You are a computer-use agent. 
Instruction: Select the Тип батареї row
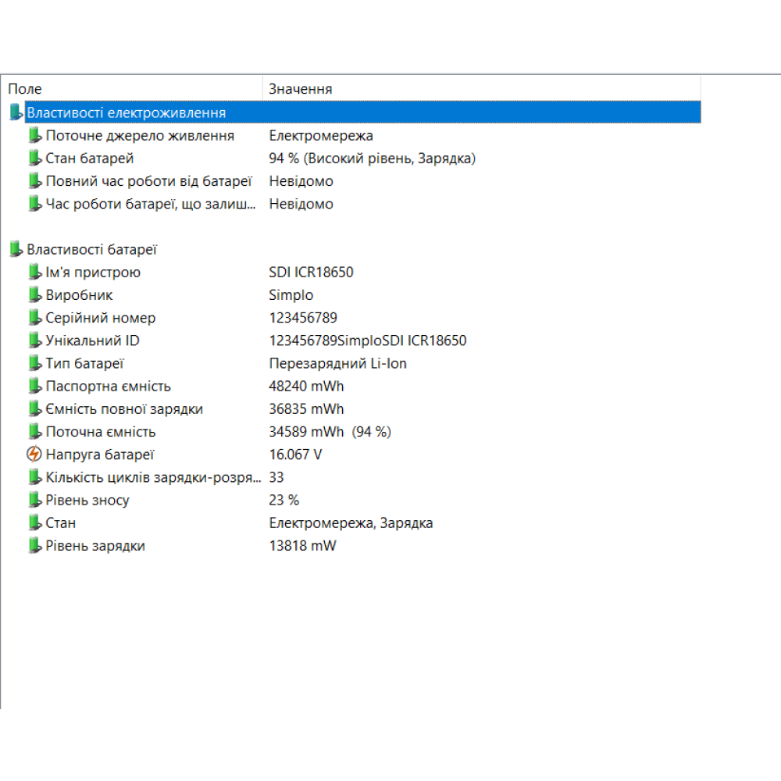tap(85, 363)
